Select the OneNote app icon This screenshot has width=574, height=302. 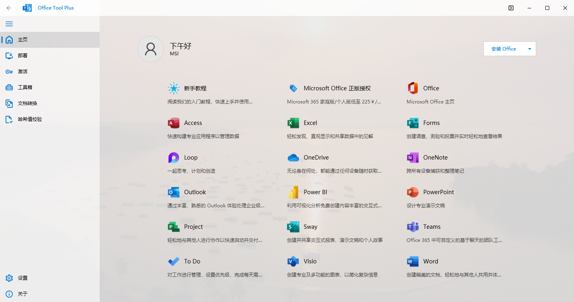click(413, 158)
